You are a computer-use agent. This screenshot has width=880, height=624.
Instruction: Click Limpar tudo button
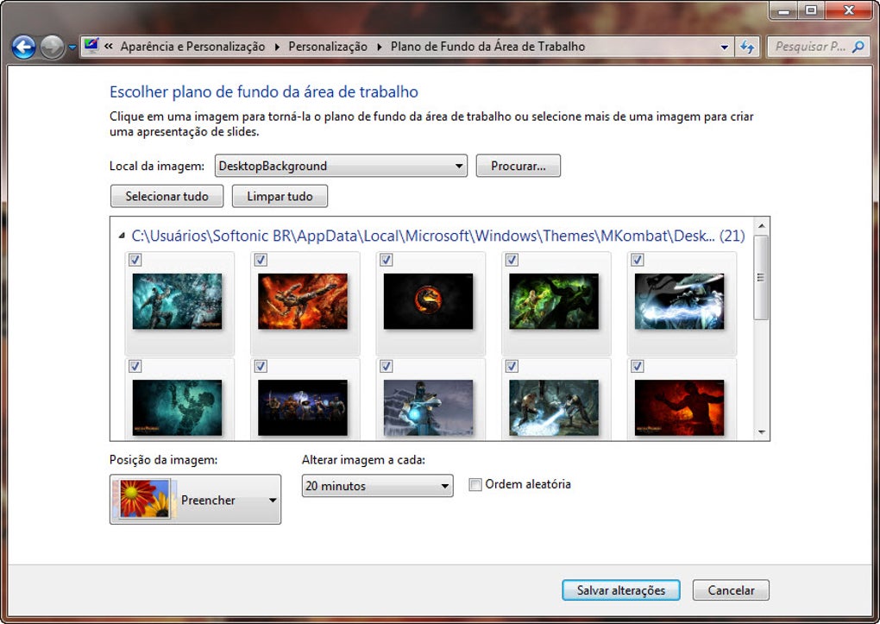coord(280,196)
